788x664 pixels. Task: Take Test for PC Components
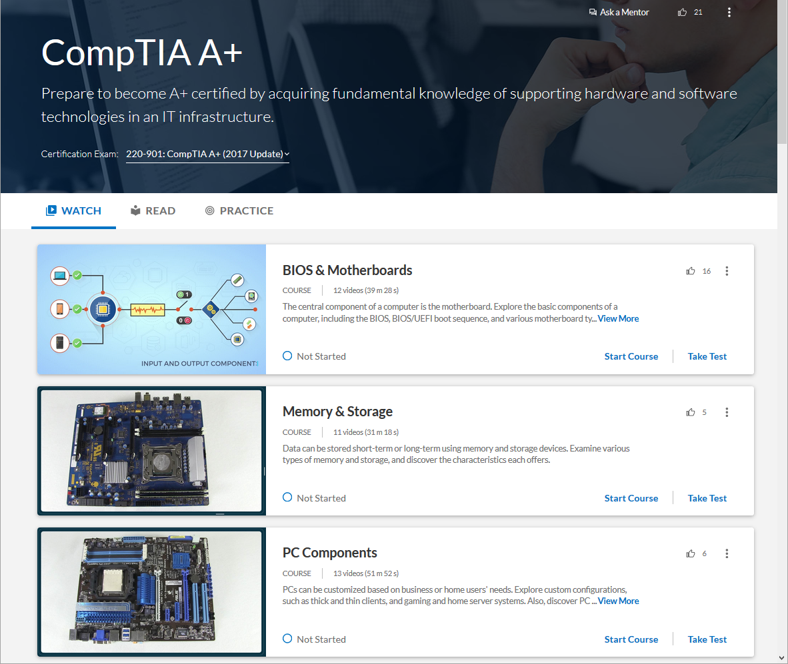click(707, 639)
